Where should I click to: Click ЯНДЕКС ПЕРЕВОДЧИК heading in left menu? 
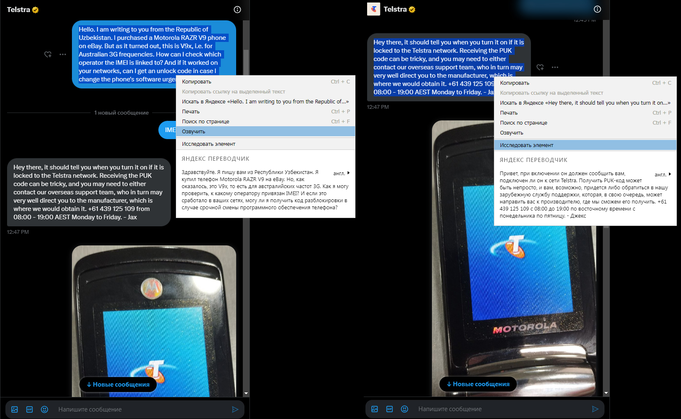pos(215,159)
